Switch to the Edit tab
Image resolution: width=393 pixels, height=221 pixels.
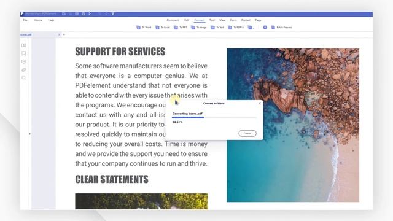click(x=187, y=20)
